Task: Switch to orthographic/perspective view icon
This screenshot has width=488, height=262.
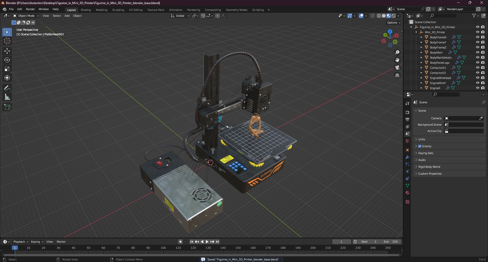Action: pyautogui.click(x=397, y=75)
